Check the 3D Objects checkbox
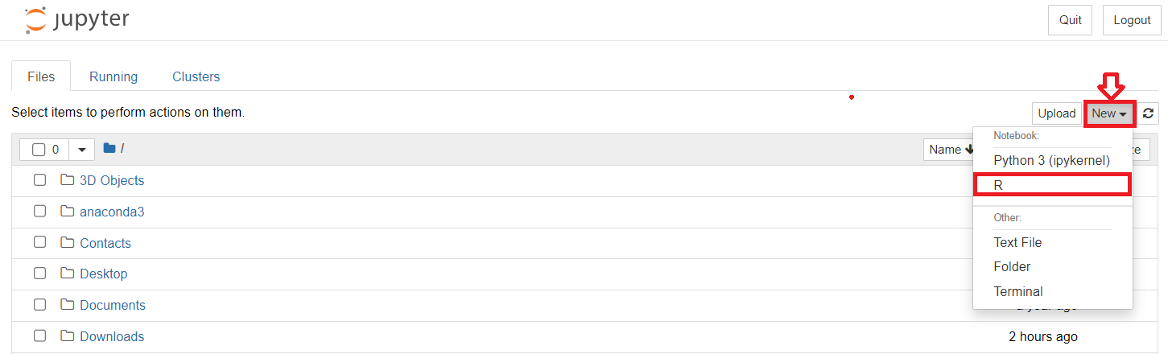Viewport: 1168px width, 354px height. [39, 180]
